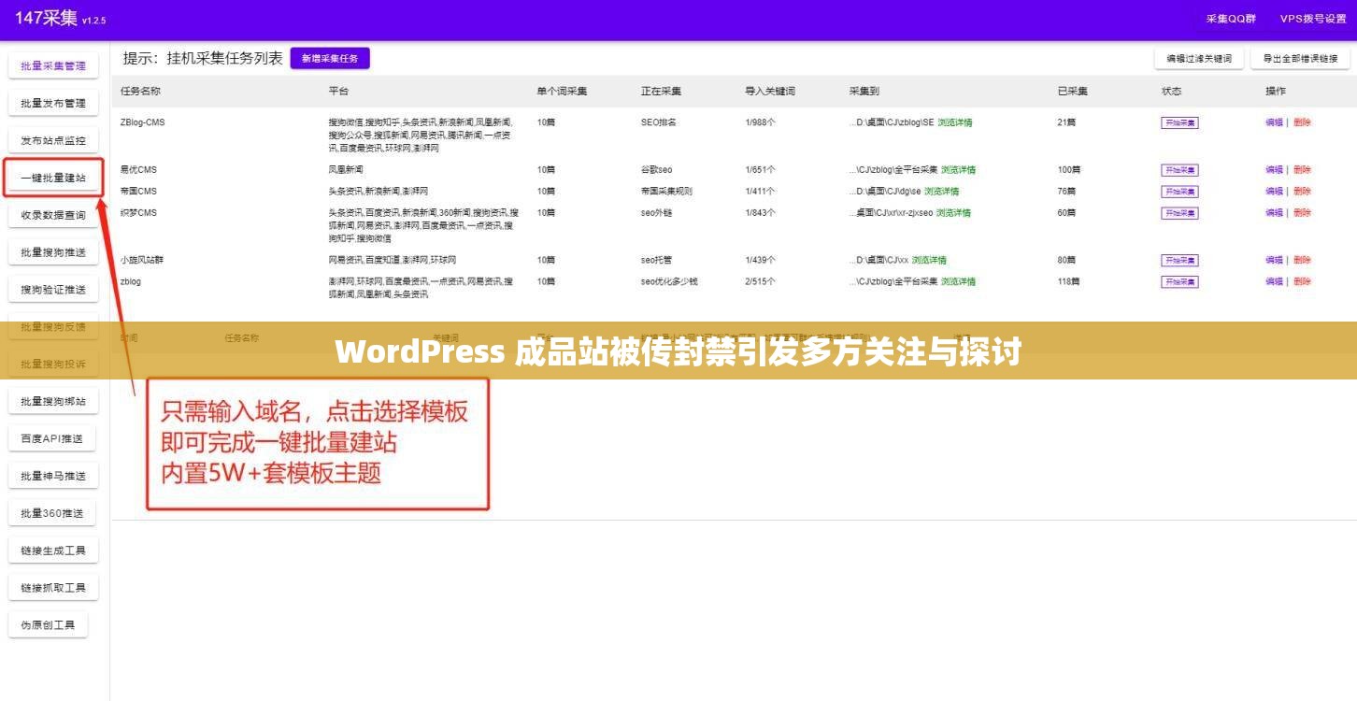Open 收录数据查询 in the sidebar
Image resolution: width=1357 pixels, height=701 pixels.
click(53, 215)
